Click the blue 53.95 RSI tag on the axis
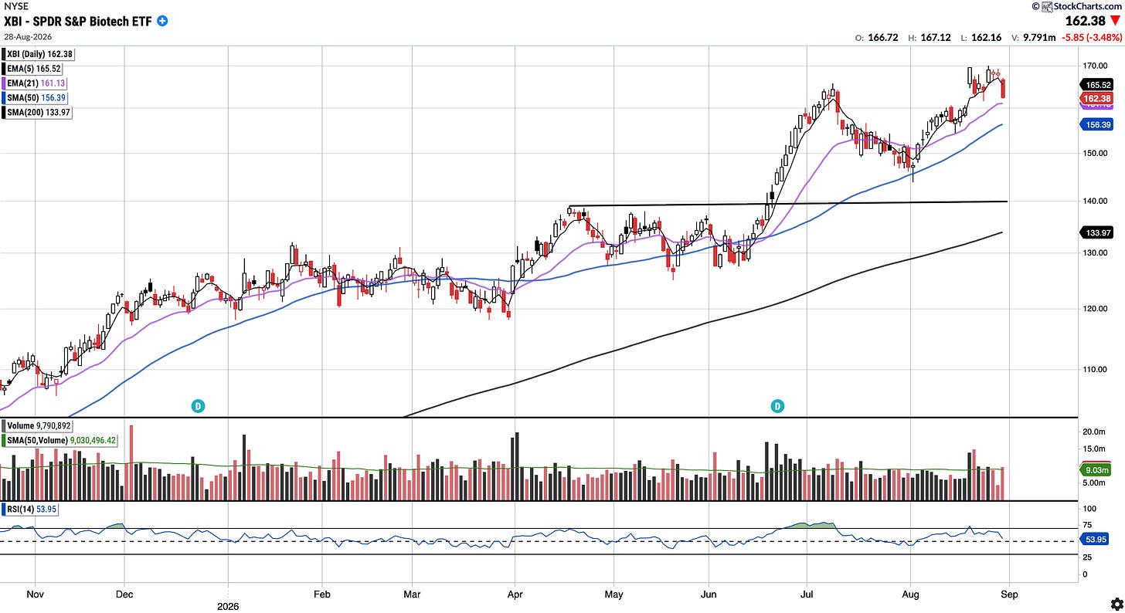 point(1096,539)
